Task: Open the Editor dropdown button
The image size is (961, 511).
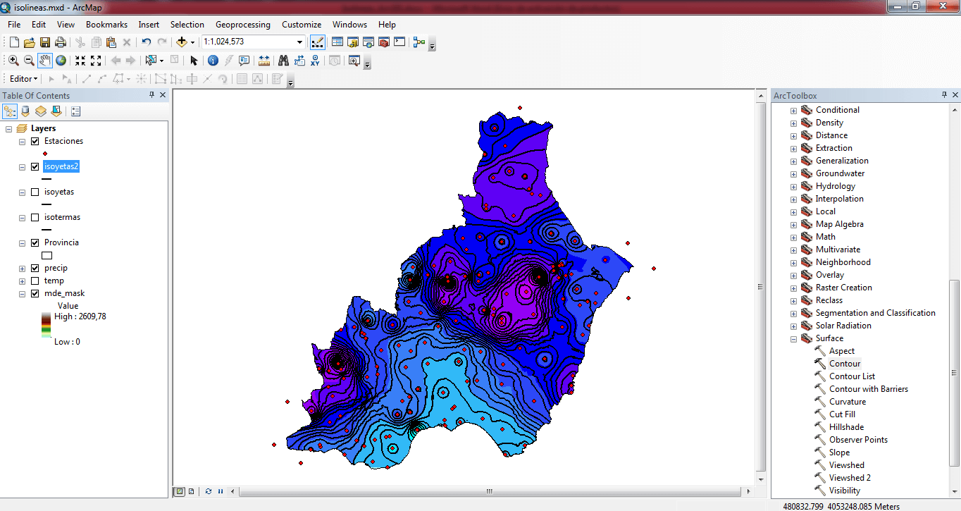Action: point(24,79)
